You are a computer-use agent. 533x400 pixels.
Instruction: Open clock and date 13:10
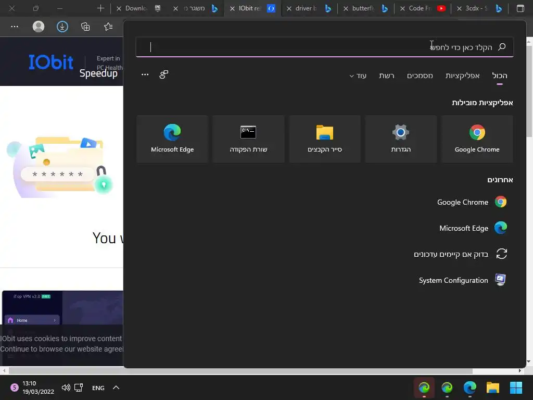38,387
